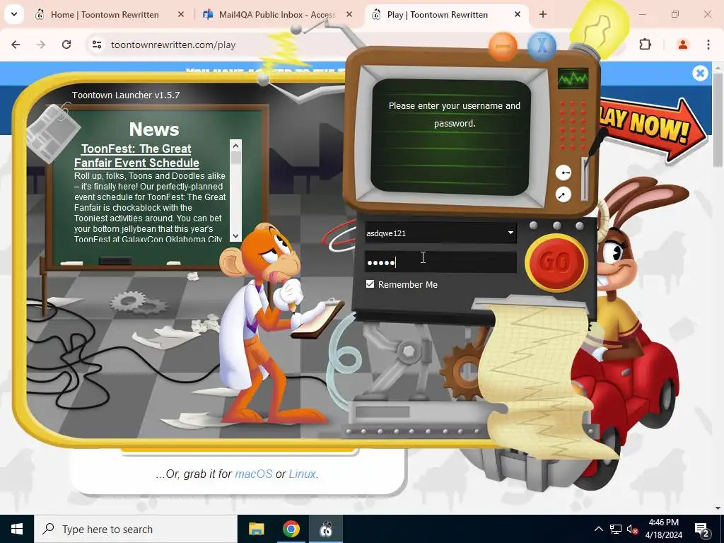Minimize launcher with the orange minus button
724x543 pixels.
[503, 46]
